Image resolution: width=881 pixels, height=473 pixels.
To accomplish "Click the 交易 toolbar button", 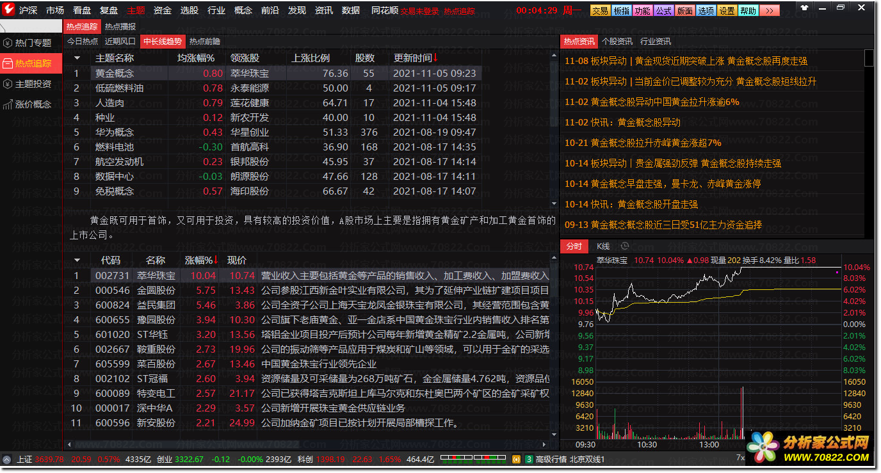I will (599, 10).
